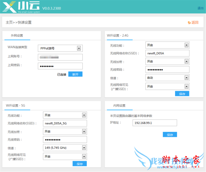Click the newifi_D05A SSID field
206x172 pixels.
click(x=167, y=53)
